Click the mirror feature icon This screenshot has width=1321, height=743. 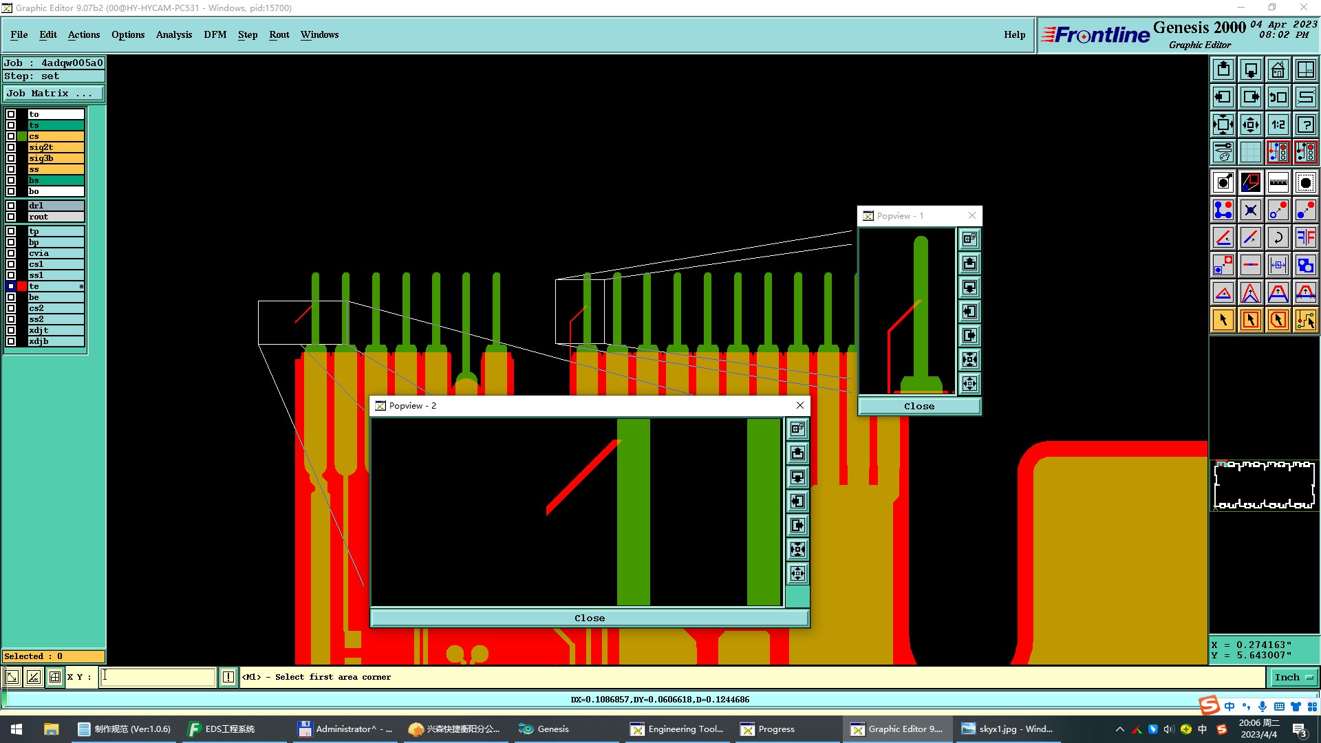(1305, 237)
